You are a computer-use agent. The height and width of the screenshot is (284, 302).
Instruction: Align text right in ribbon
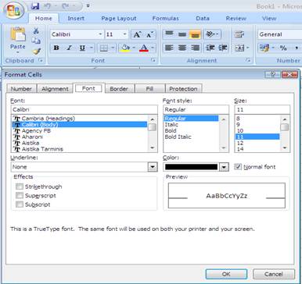(195, 48)
